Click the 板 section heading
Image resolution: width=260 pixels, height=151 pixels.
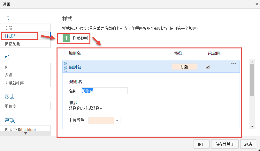tap(7, 58)
